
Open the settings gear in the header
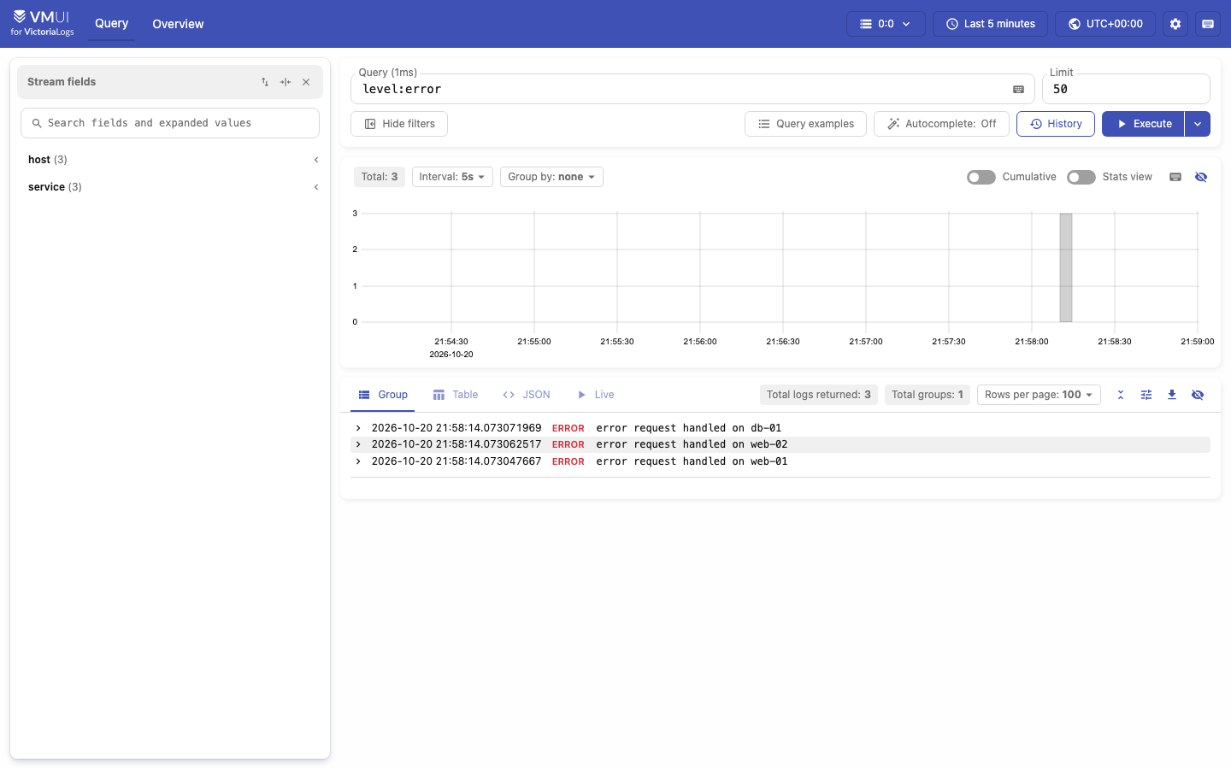click(1175, 24)
